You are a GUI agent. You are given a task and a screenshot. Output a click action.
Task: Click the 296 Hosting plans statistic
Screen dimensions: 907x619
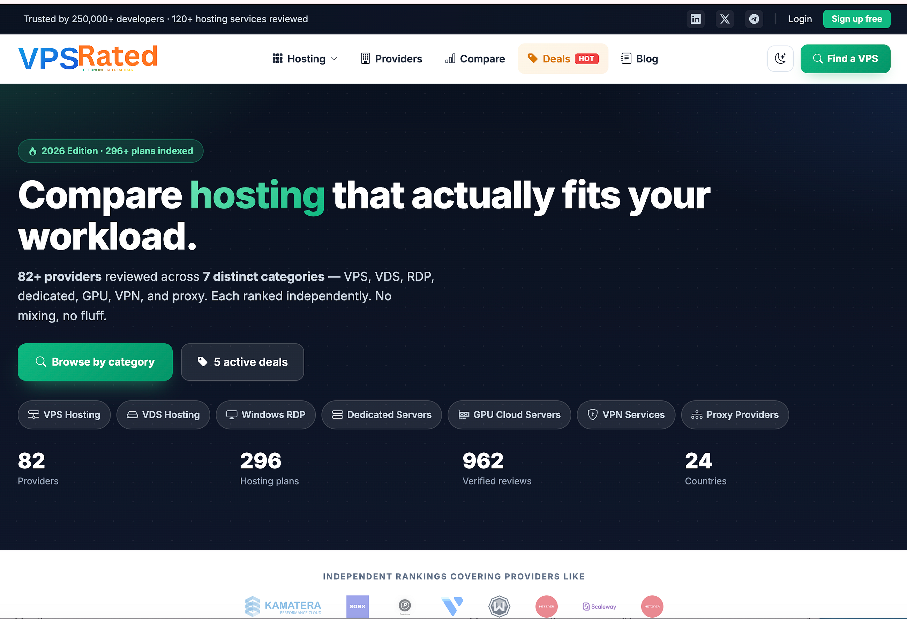coord(269,468)
